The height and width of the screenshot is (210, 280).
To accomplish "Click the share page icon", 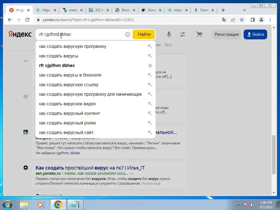I will pos(233,20).
